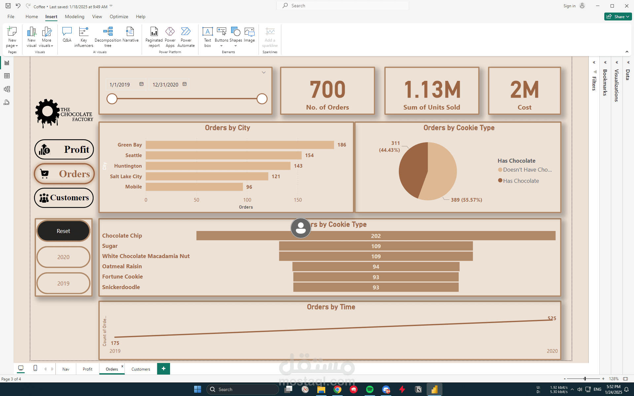Insert a Q&A visual
Viewport: 634px width, 396px height.
point(67,35)
